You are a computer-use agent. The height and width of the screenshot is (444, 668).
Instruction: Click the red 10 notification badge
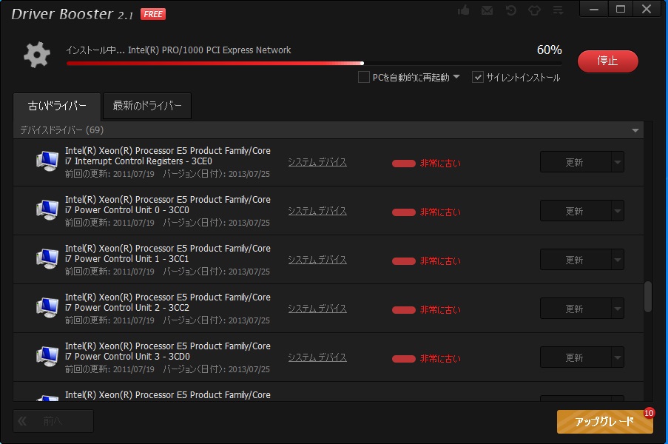coord(649,413)
